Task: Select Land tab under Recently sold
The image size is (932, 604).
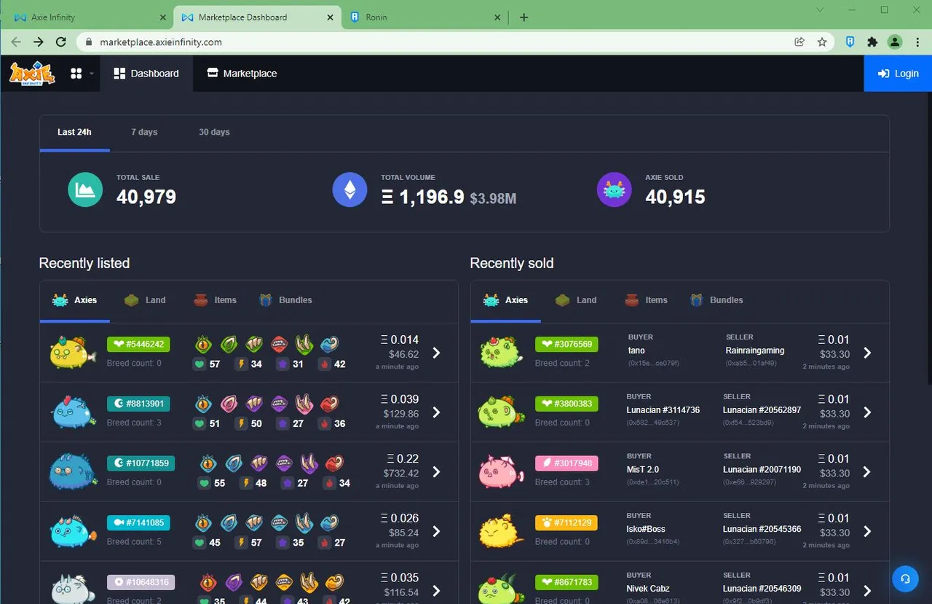Action: (576, 300)
